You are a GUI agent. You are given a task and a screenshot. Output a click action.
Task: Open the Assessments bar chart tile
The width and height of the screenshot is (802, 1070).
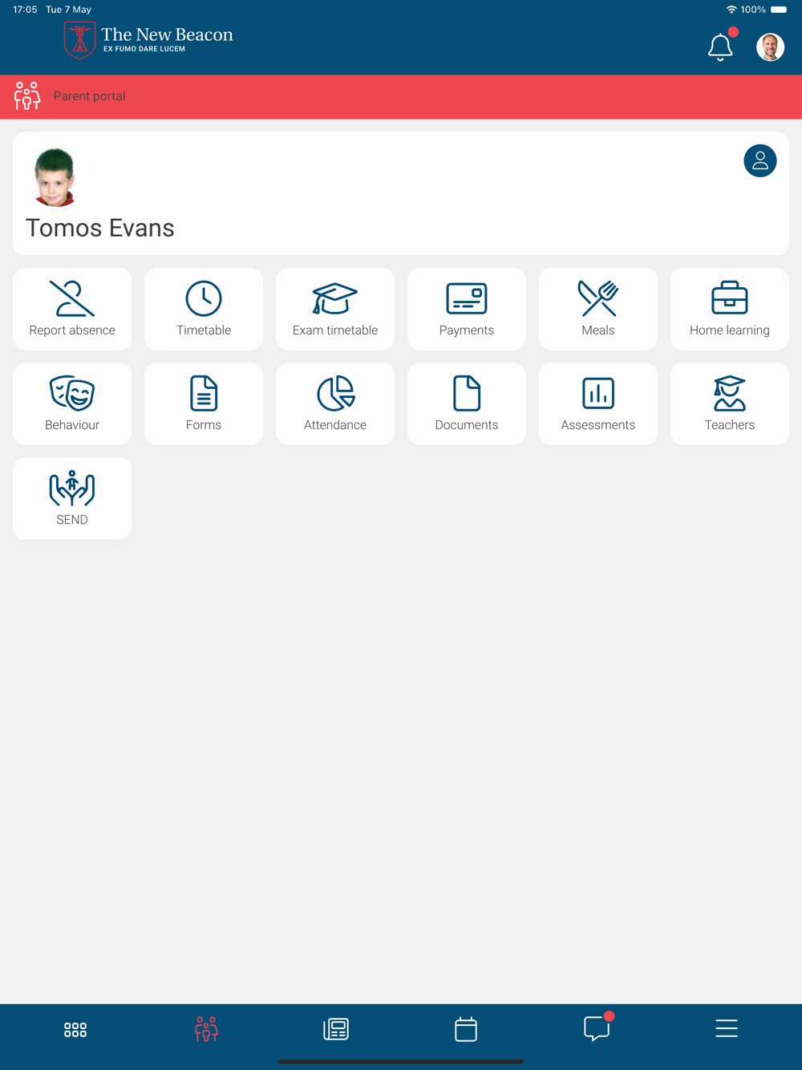pyautogui.click(x=598, y=403)
